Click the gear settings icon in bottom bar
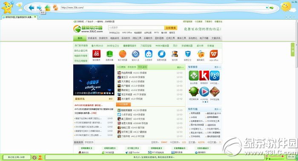This screenshot has height=161, width=298. click(34, 158)
